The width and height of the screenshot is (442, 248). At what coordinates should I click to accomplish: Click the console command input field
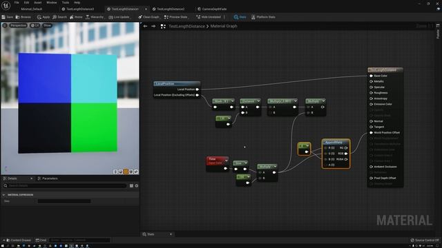80,240
